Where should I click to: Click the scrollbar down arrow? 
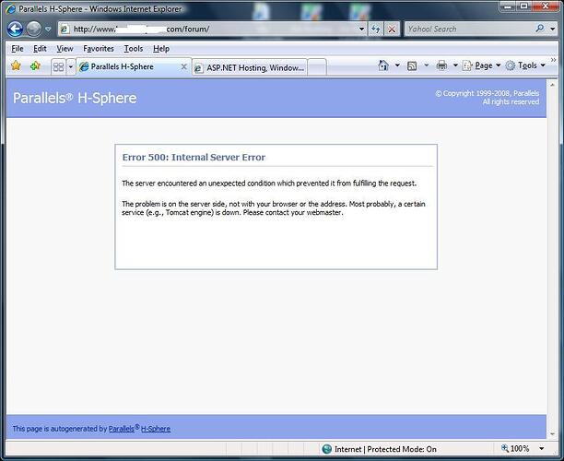(x=553, y=434)
